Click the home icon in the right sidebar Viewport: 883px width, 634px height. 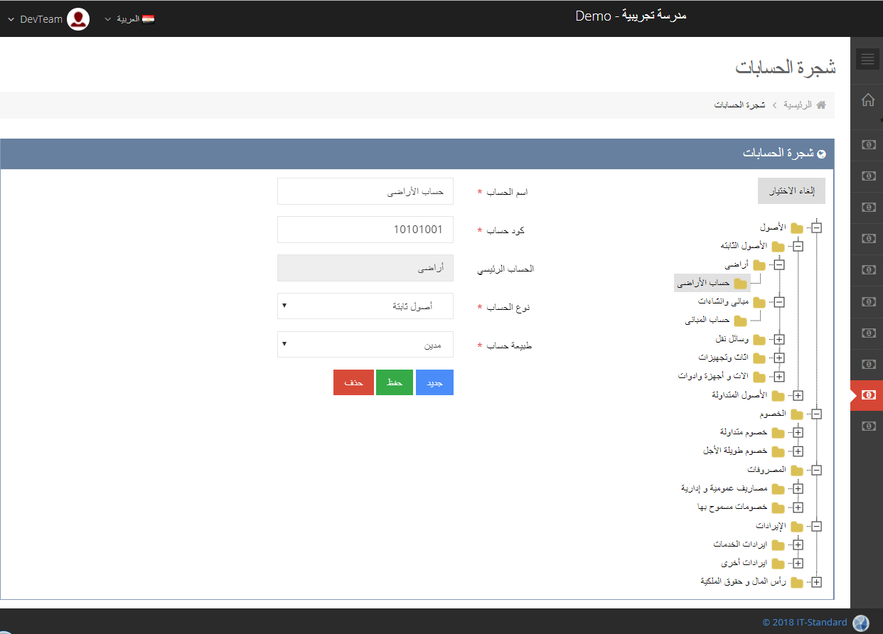(867, 100)
